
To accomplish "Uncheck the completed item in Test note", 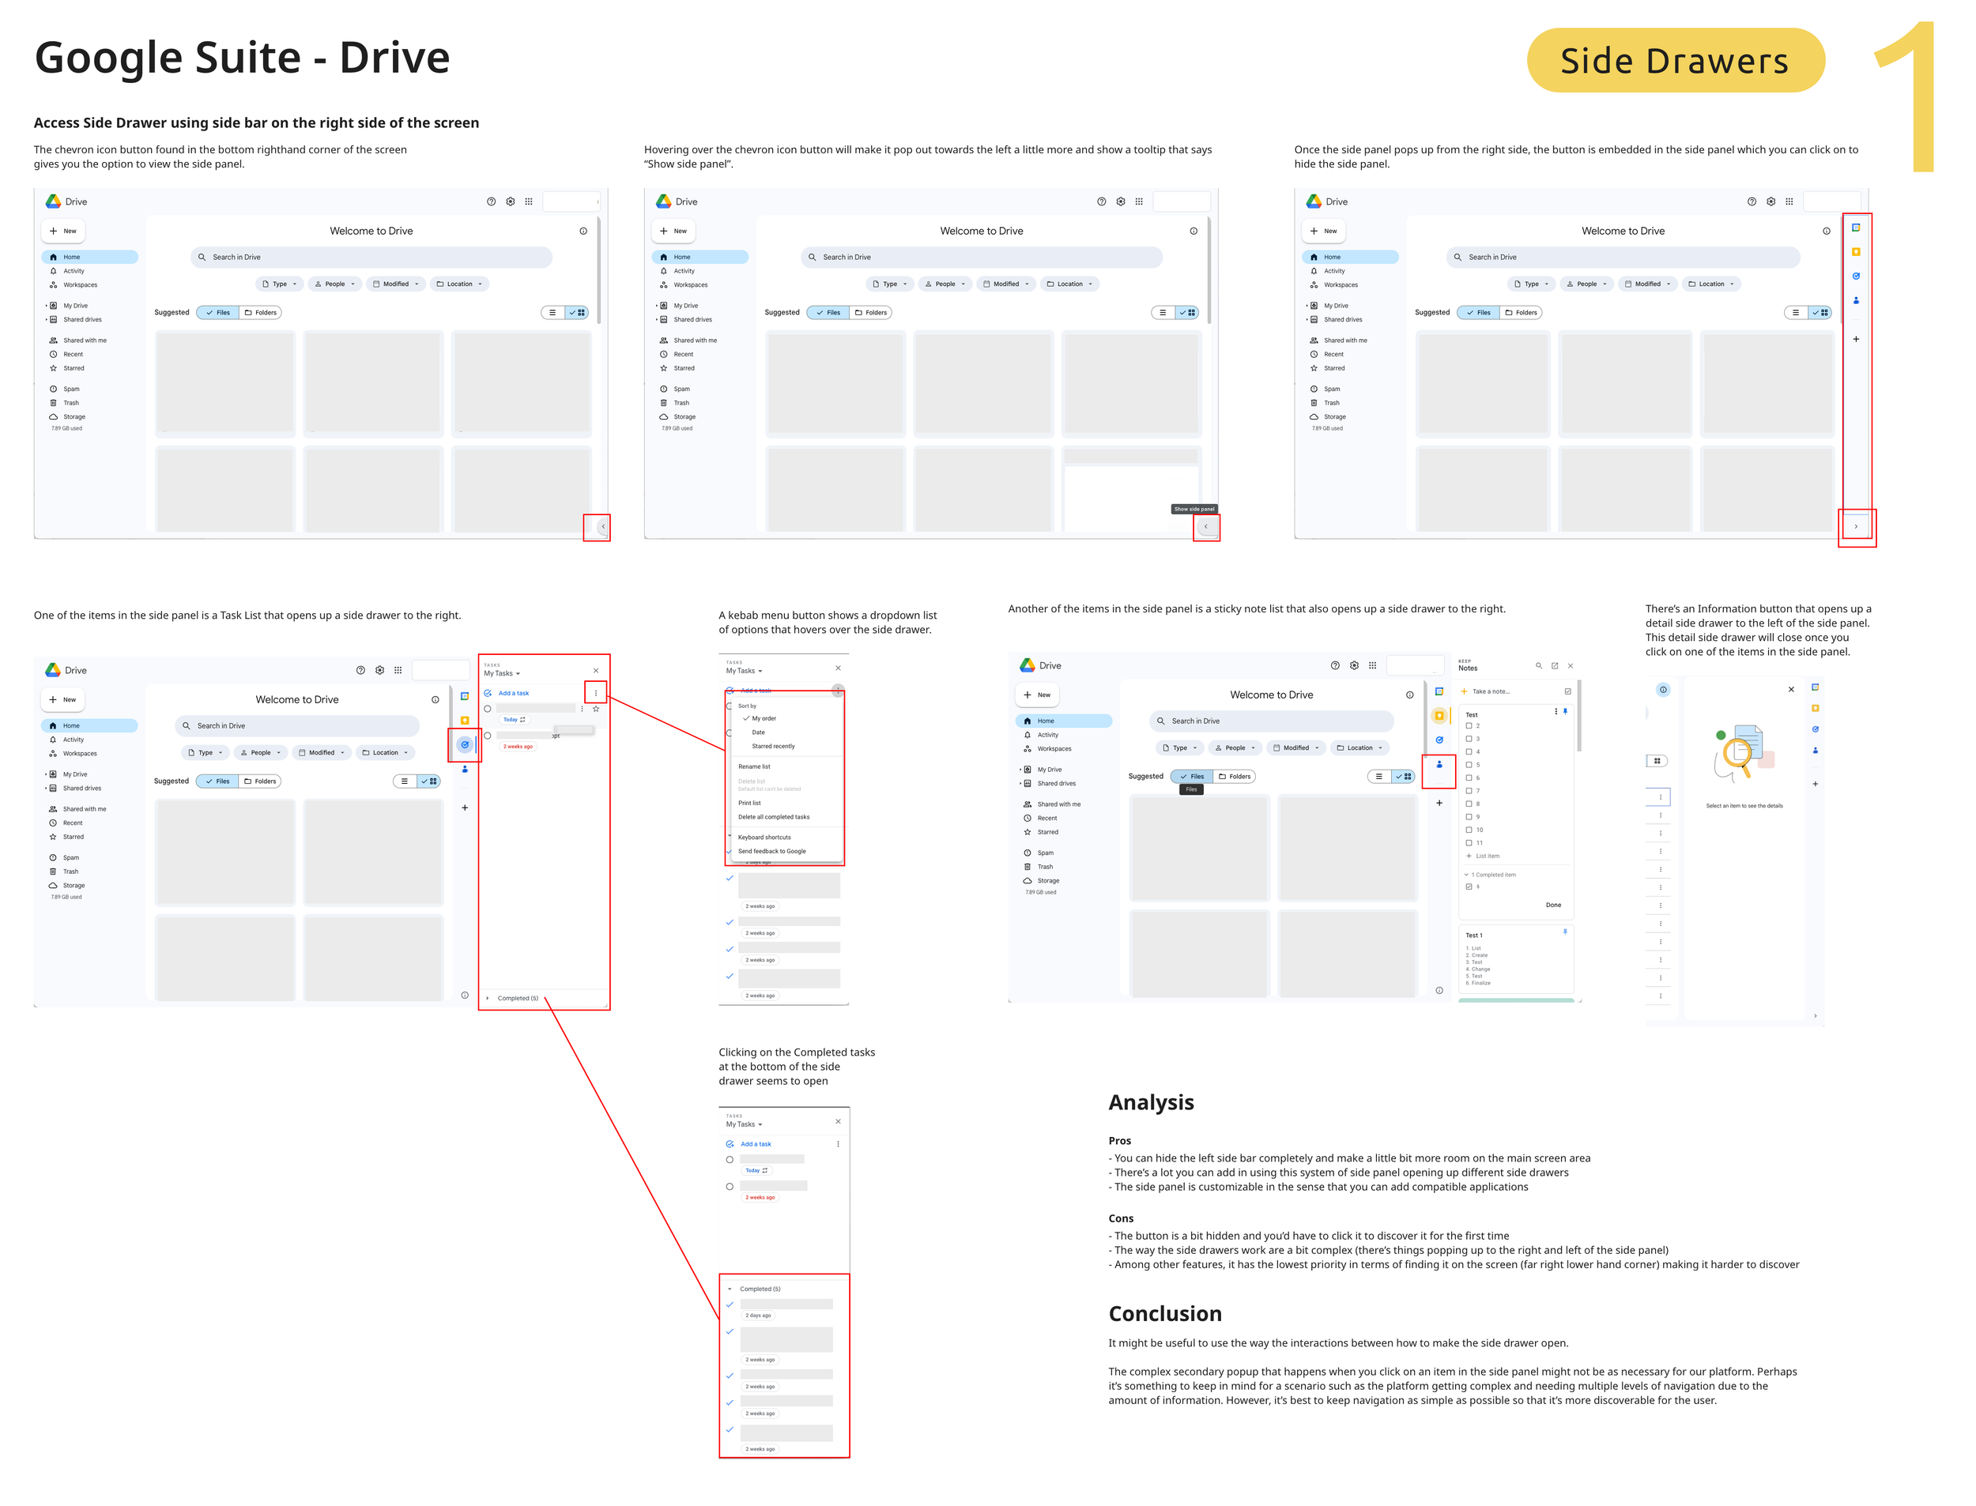I will 1469,887.
